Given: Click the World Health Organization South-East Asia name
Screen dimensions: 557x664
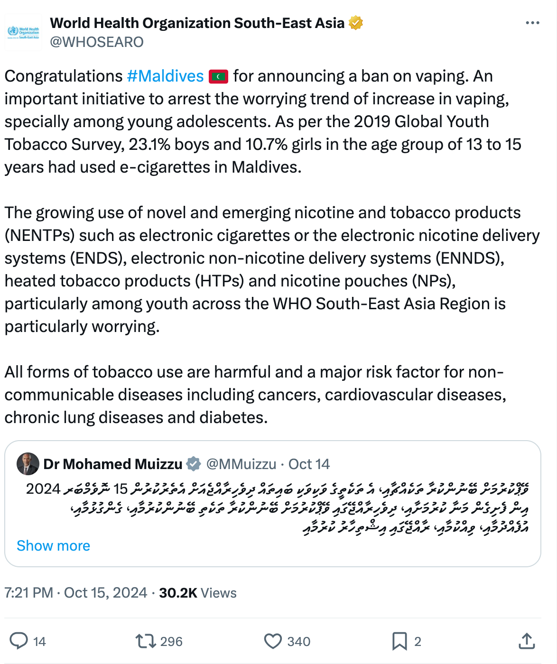Looking at the screenshot, I should tap(197, 23).
